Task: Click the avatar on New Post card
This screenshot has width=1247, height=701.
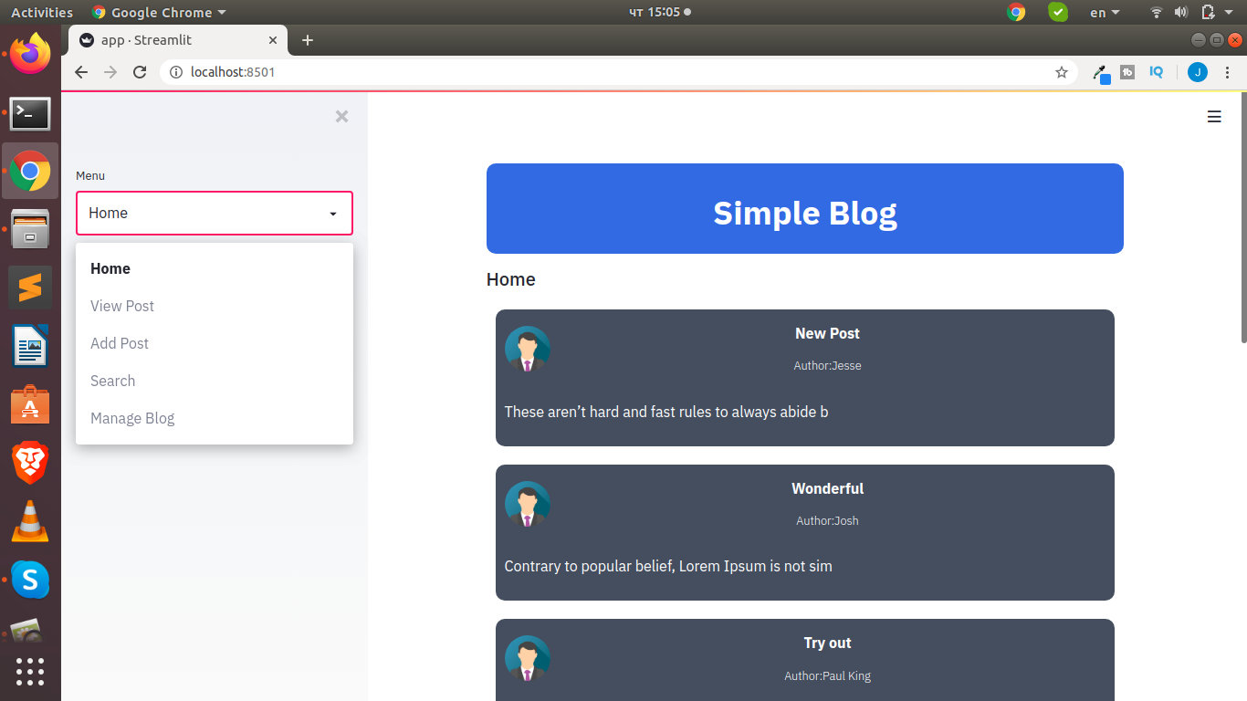Action: pyautogui.click(x=528, y=349)
